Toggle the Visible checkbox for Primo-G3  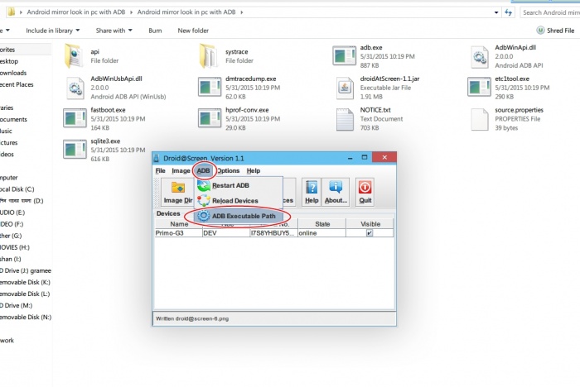[370, 233]
